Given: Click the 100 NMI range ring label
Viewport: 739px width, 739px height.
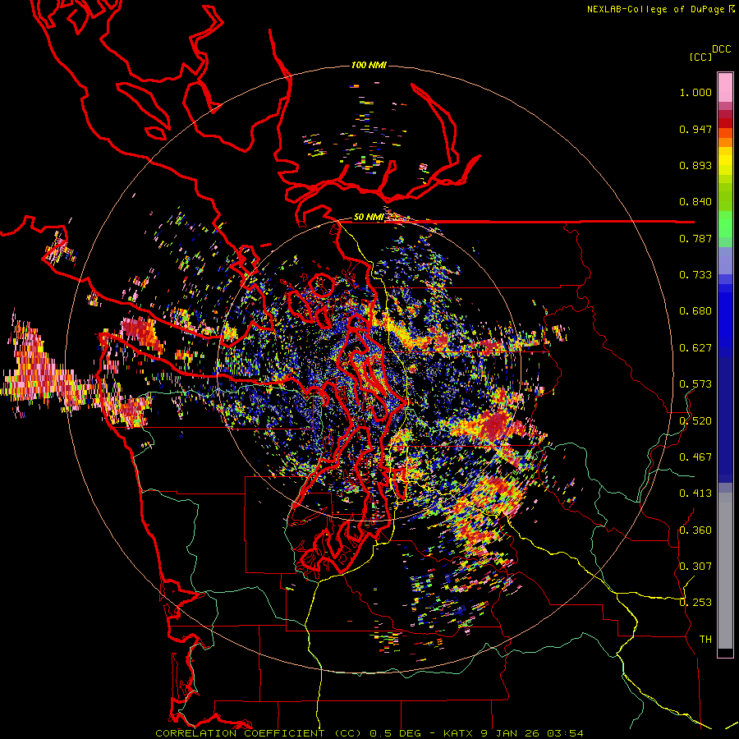Looking at the screenshot, I should click(369, 65).
